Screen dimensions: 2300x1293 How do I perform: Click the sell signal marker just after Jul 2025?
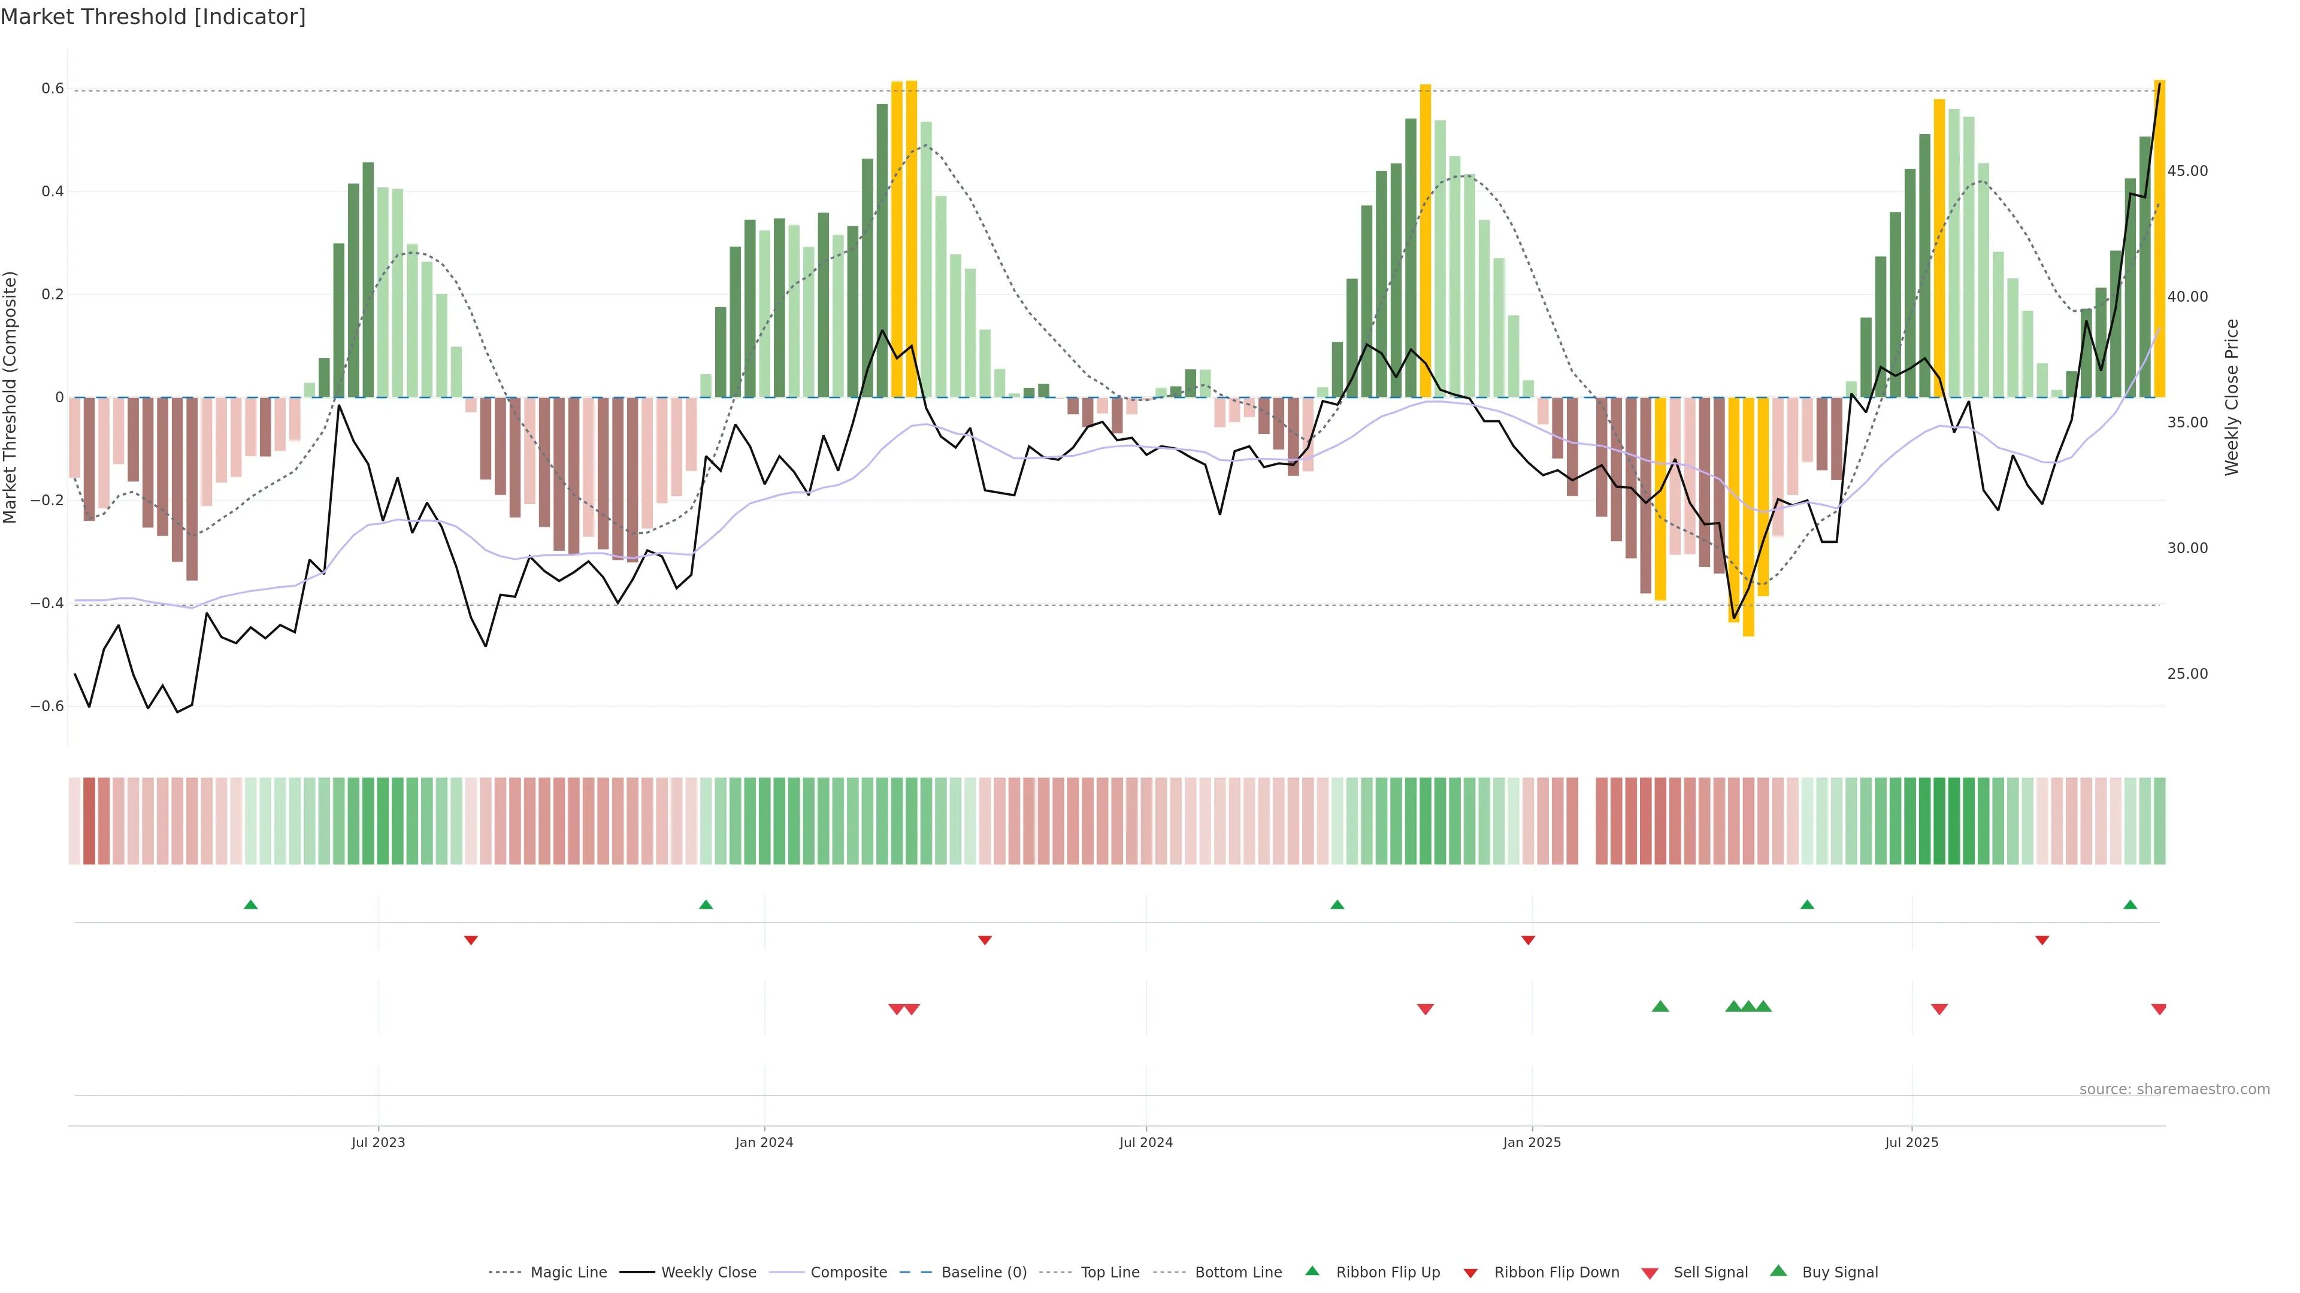click(1939, 1009)
